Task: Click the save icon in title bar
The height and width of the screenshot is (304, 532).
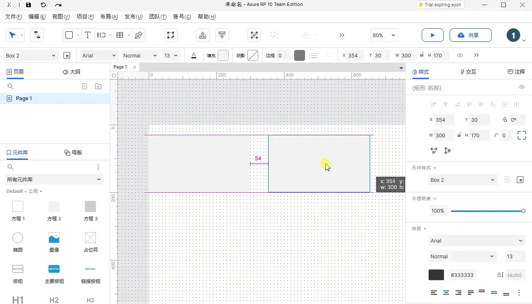Action: pyautogui.click(x=28, y=5)
